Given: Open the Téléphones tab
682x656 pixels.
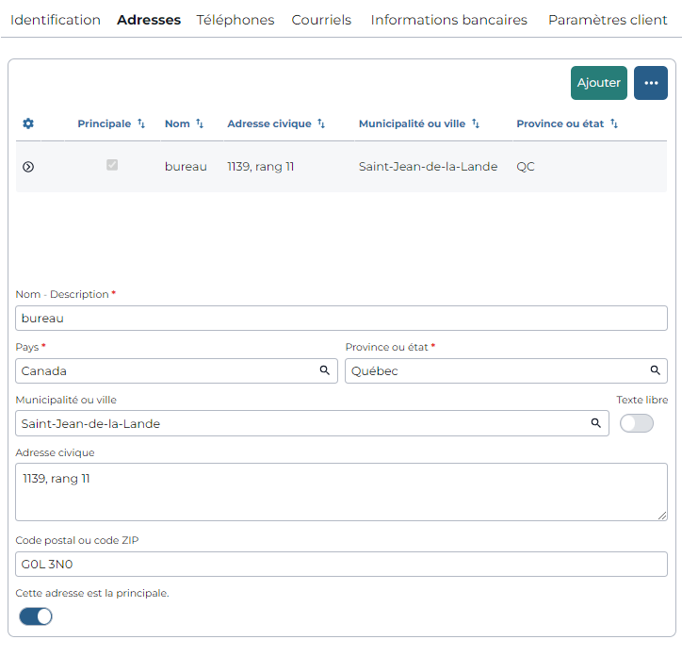Looking at the screenshot, I should [x=235, y=20].
